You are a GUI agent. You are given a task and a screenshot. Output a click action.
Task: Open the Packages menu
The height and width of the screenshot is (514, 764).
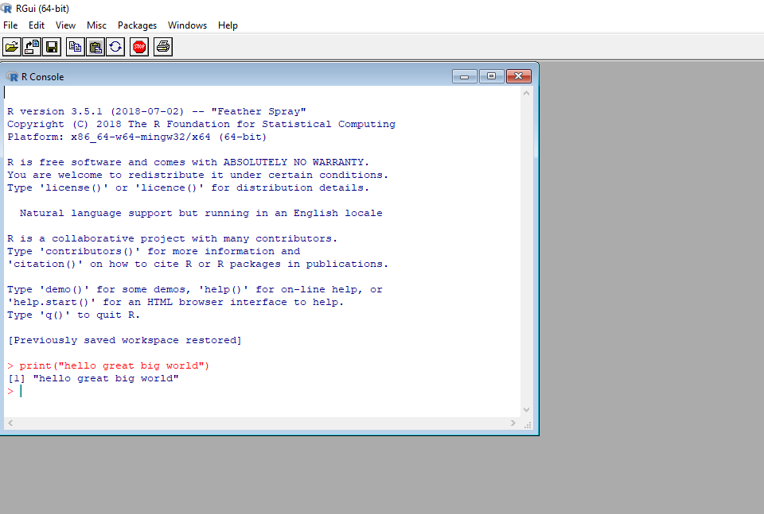137,25
